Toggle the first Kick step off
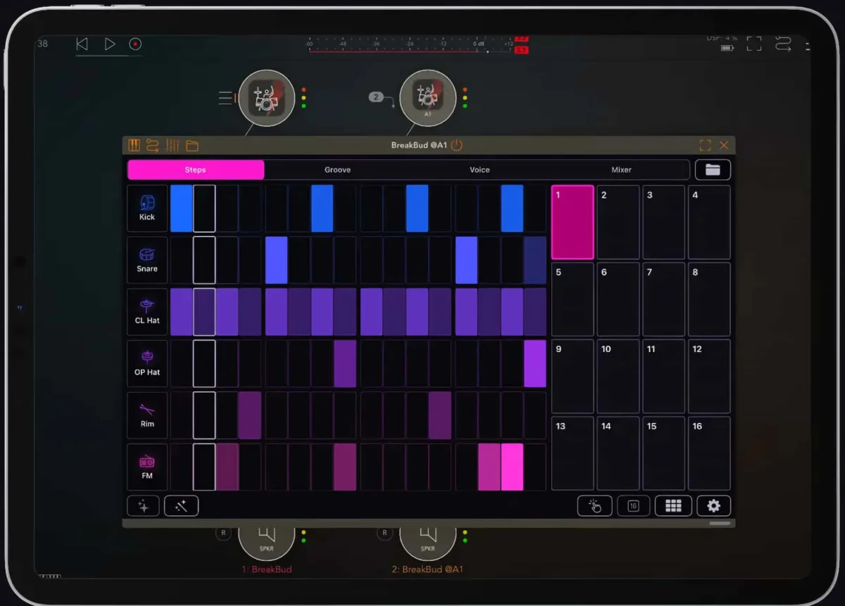This screenshot has width=845, height=606. (x=181, y=208)
